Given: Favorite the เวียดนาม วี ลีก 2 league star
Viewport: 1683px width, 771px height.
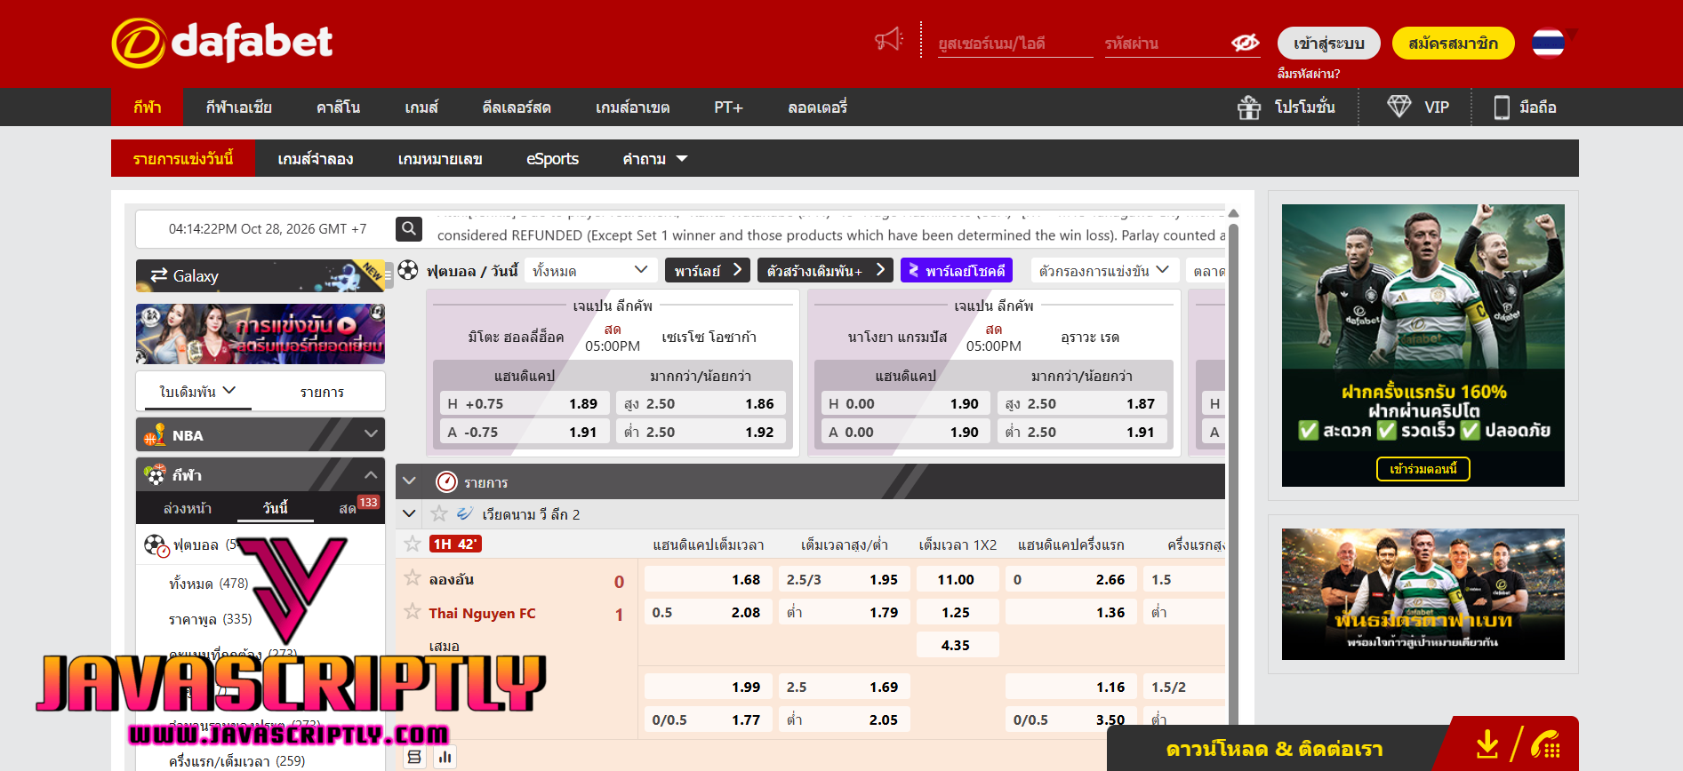Looking at the screenshot, I should pyautogui.click(x=439, y=513).
